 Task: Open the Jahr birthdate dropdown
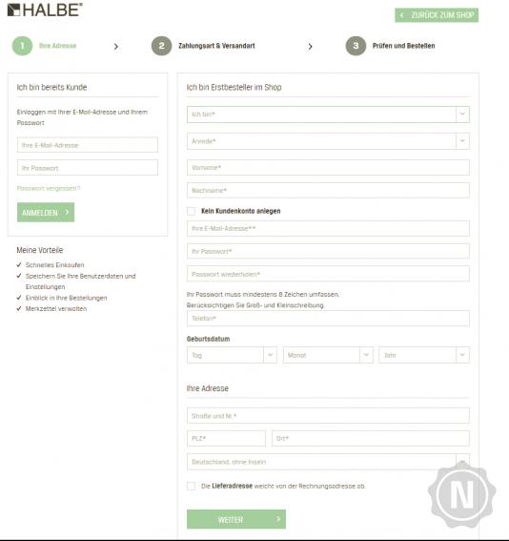pyautogui.click(x=424, y=355)
